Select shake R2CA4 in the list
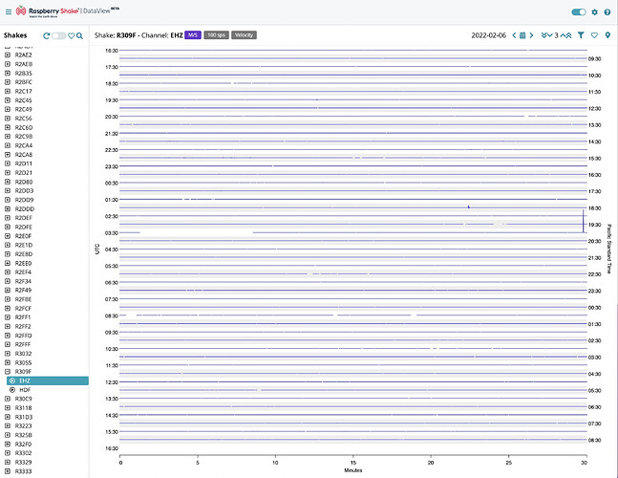 point(24,145)
